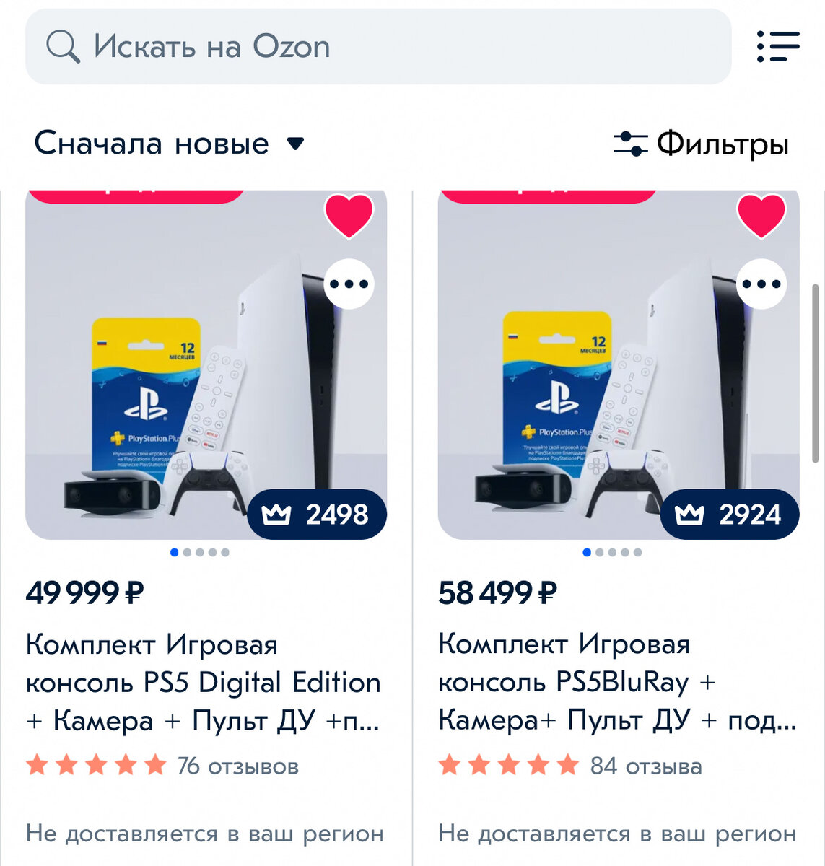
Task: Open the PS5BluRay bundle title link
Action: (x=617, y=683)
